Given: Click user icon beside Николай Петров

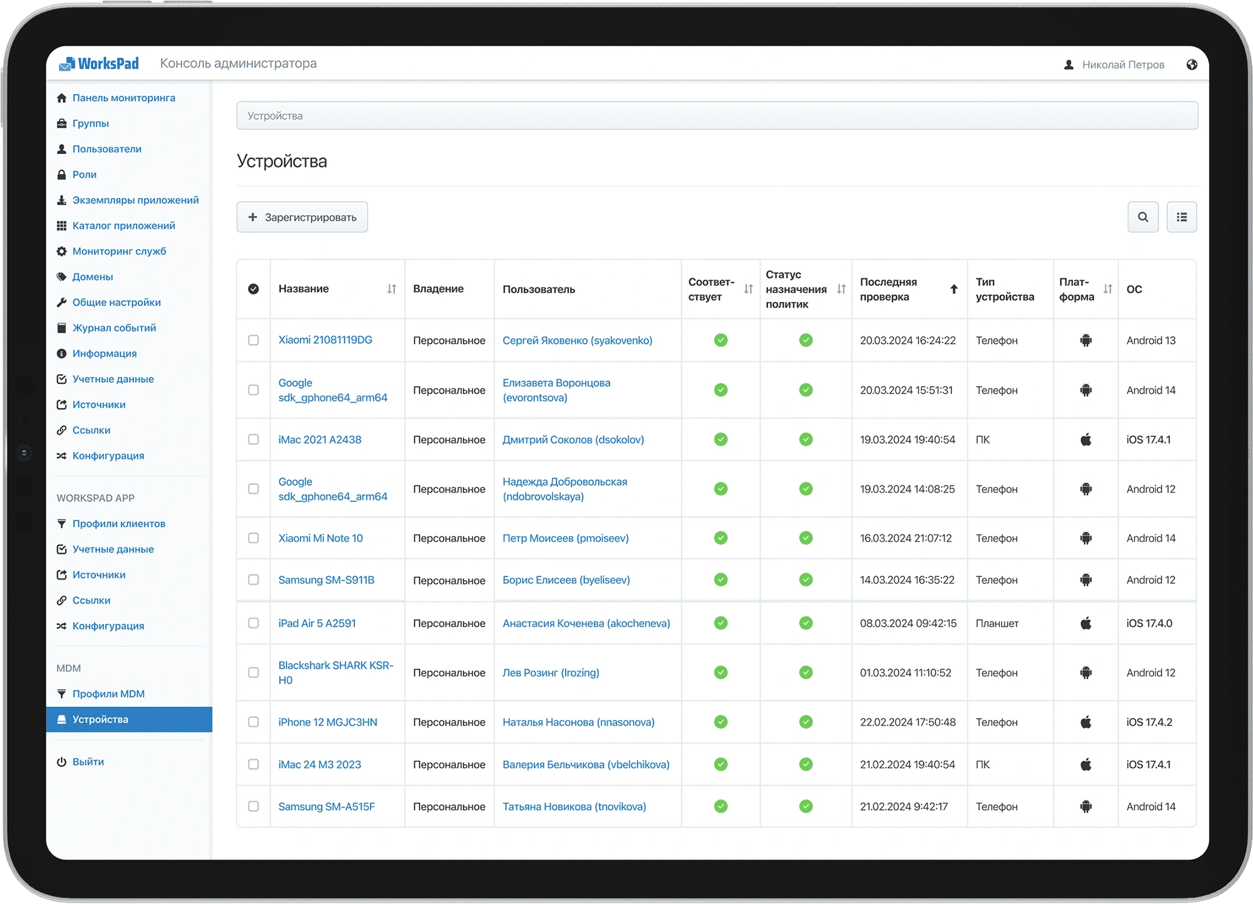Looking at the screenshot, I should [1069, 65].
